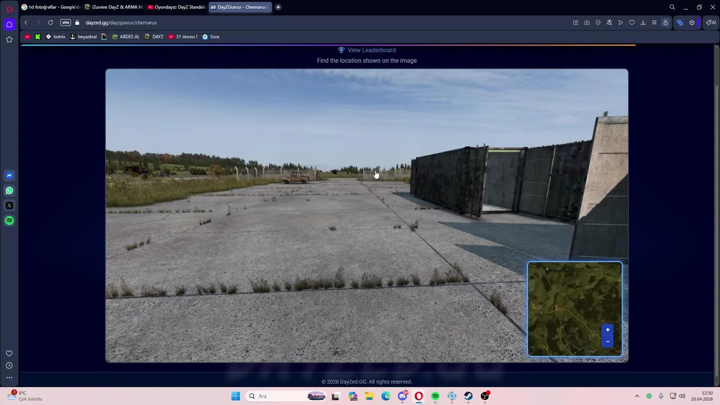Image resolution: width=720 pixels, height=405 pixels.
Task: Open Discord from taskbar
Action: [402, 396]
